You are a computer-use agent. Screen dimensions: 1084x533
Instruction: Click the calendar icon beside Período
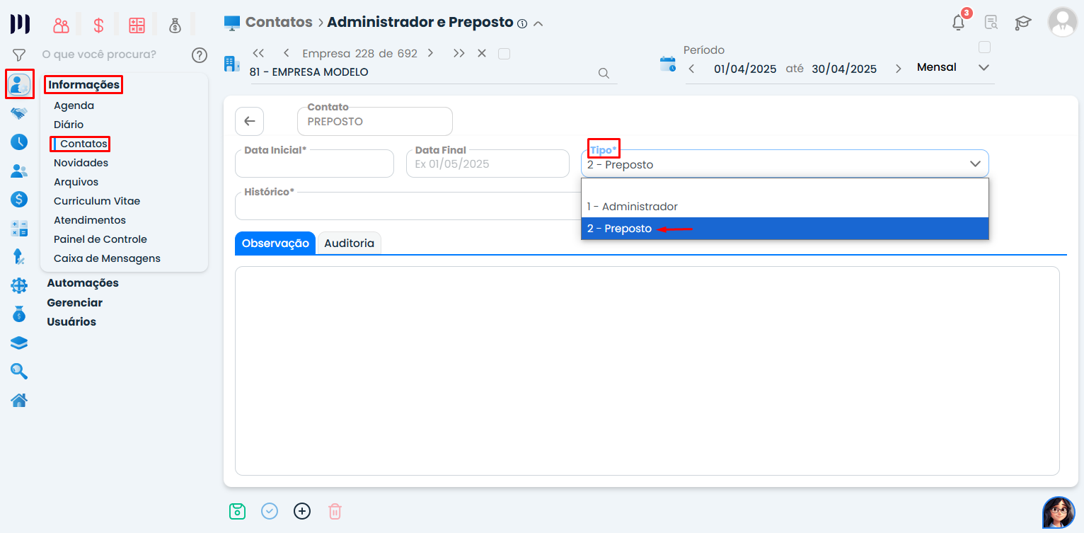point(668,64)
